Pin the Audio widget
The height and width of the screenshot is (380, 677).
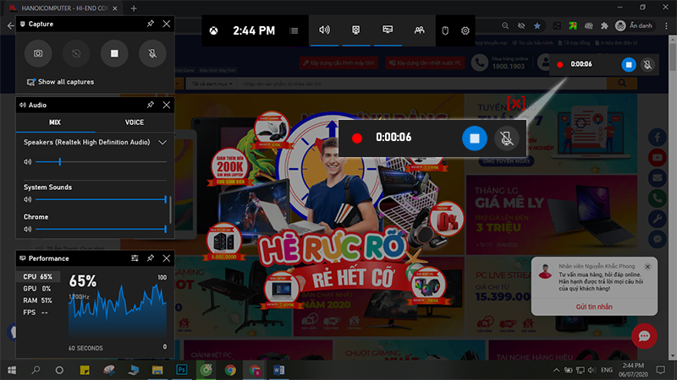pos(151,105)
